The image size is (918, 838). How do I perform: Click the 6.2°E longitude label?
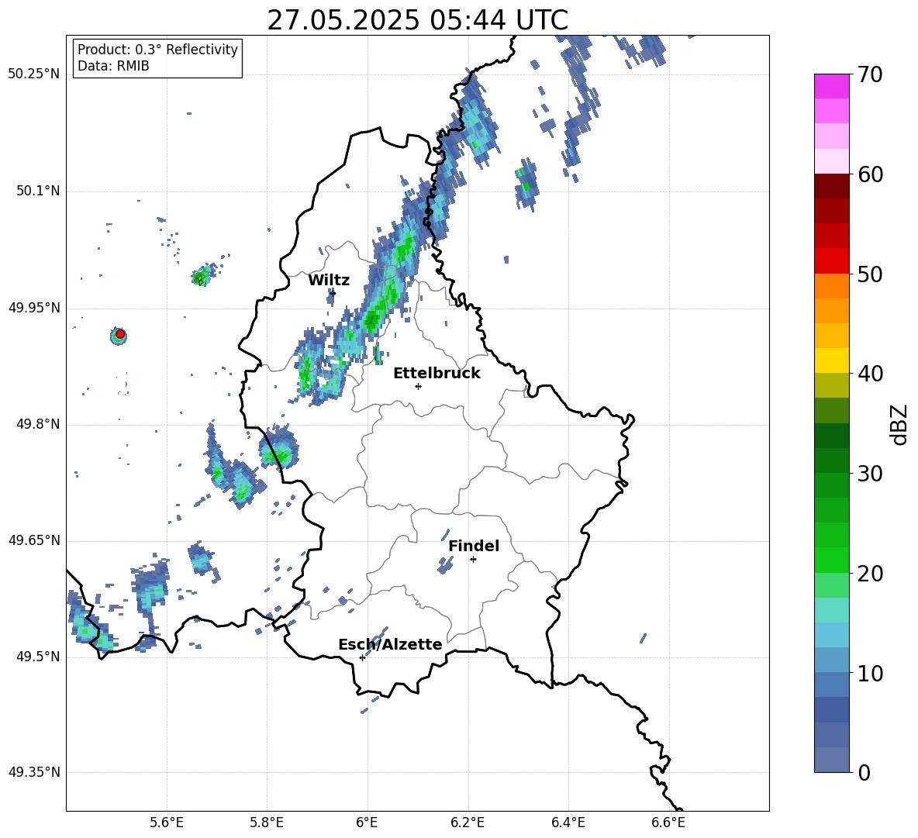point(468,822)
